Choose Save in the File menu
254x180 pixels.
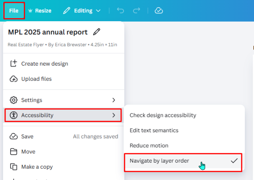coord(63,136)
